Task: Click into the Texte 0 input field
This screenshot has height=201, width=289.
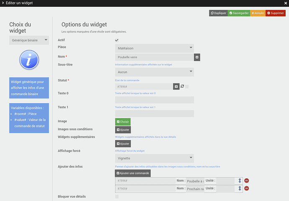Action: 154,100
